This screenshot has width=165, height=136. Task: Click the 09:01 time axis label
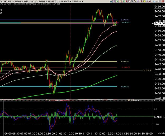click(x=55, y=134)
